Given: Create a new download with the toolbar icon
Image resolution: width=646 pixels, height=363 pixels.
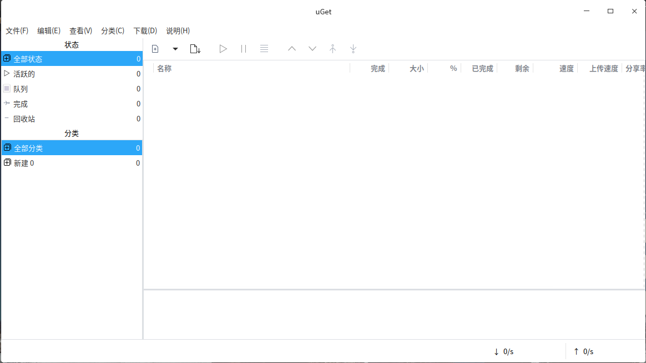Looking at the screenshot, I should coord(155,49).
